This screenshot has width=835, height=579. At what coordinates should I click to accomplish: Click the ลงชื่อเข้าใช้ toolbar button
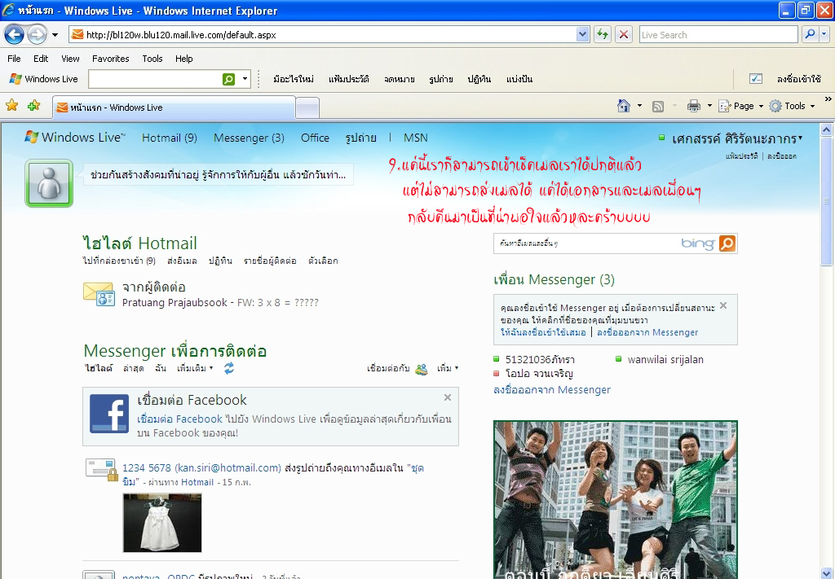click(799, 79)
